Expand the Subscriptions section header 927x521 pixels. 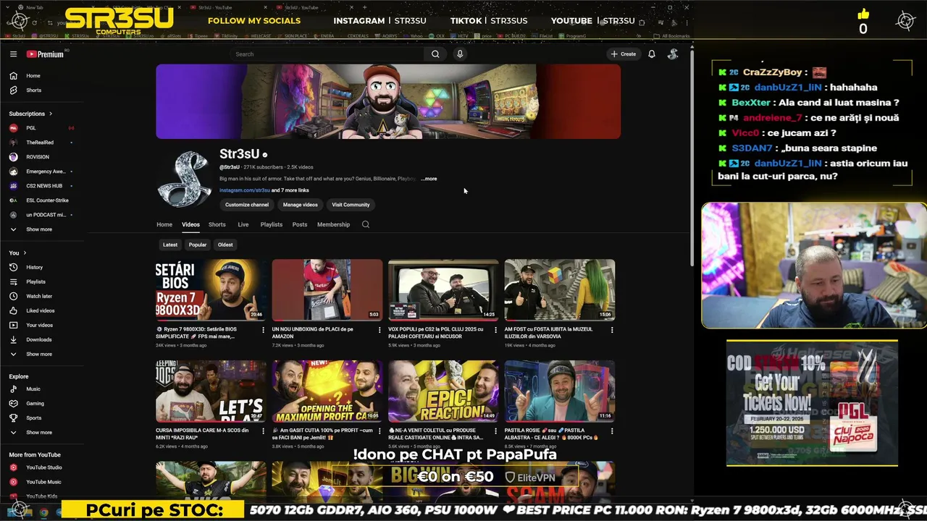coord(30,114)
